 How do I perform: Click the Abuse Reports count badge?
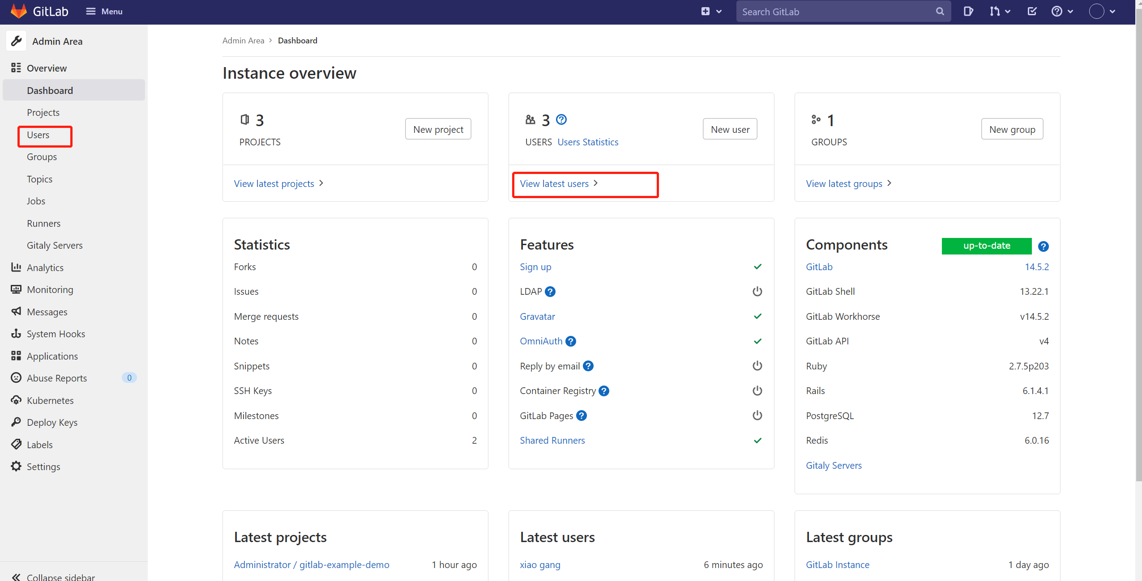click(x=129, y=378)
